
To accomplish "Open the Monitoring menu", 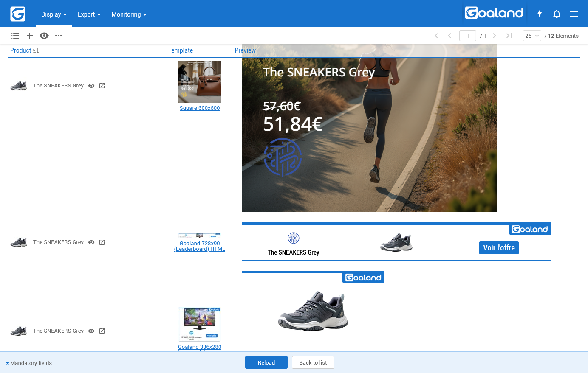I will point(129,14).
